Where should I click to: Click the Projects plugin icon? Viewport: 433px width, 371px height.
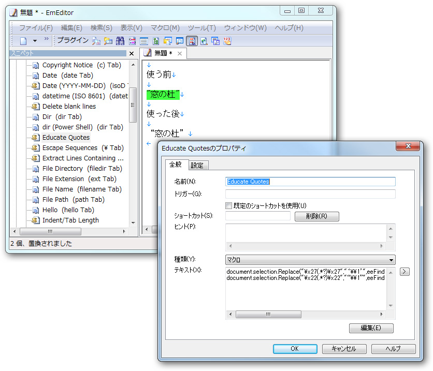(x=168, y=41)
